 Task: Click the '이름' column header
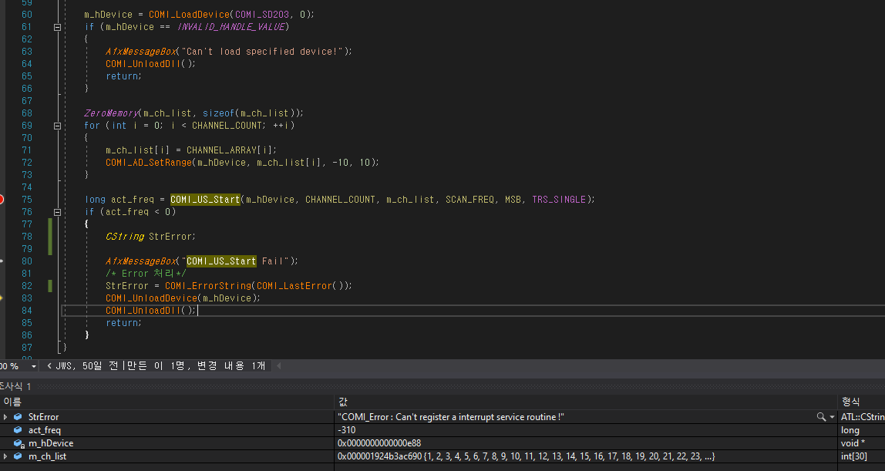pos(12,402)
